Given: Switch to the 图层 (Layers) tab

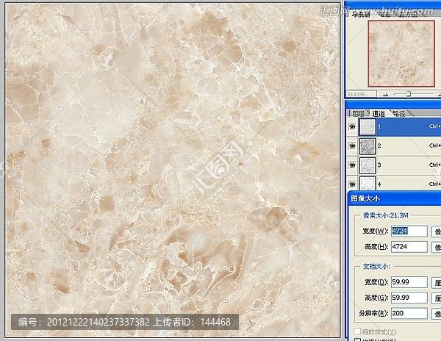Looking at the screenshot, I should tap(359, 114).
